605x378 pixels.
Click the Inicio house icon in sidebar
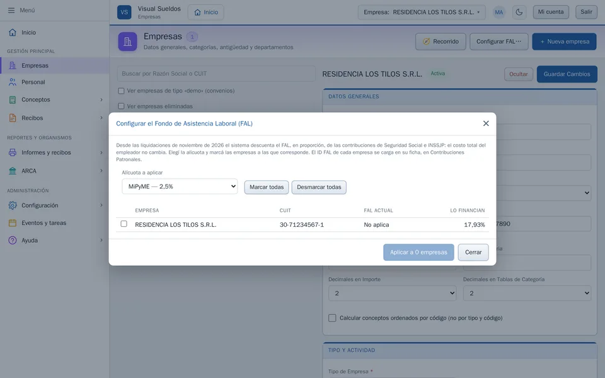click(13, 32)
